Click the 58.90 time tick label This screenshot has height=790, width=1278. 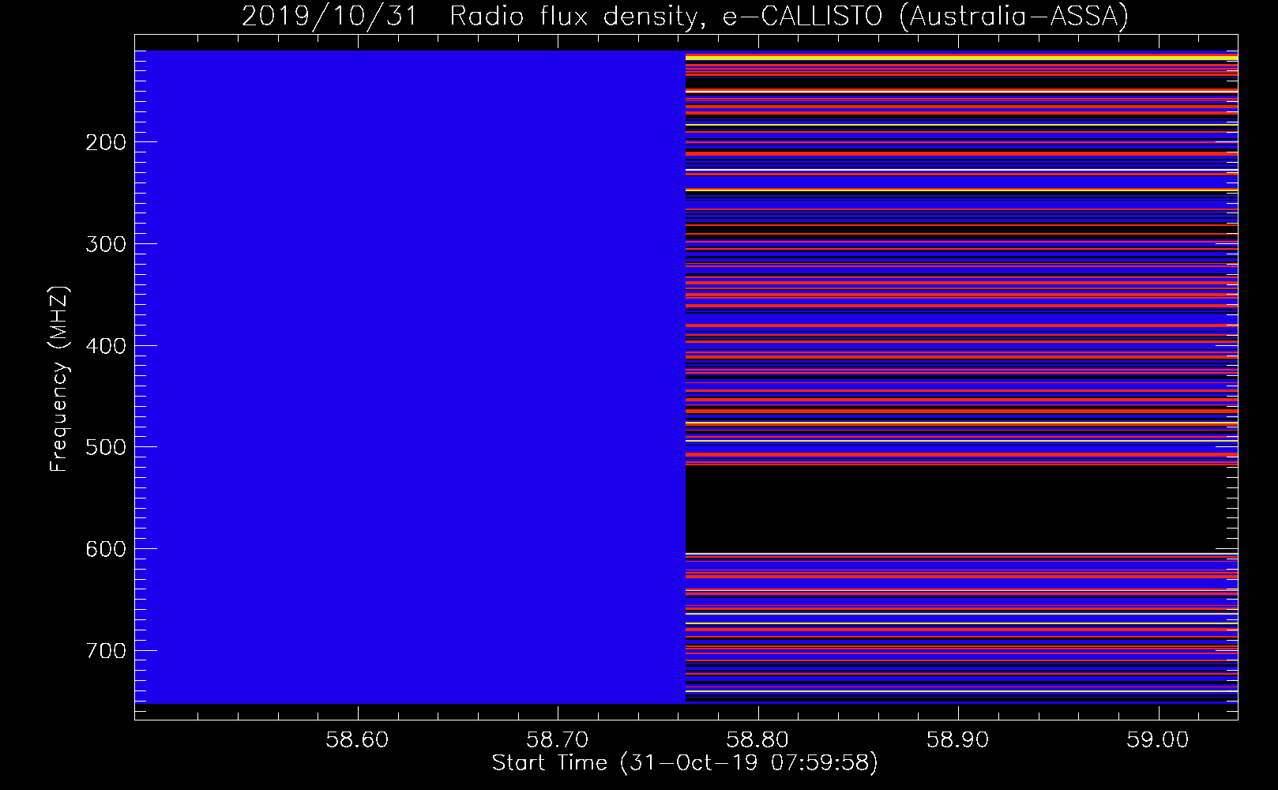tap(959, 739)
